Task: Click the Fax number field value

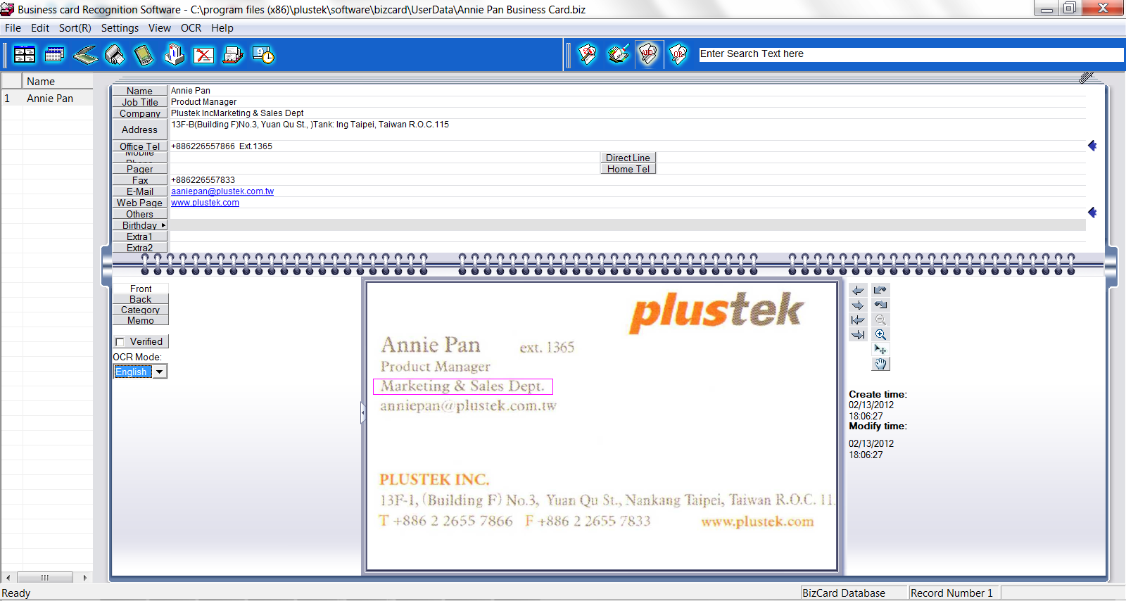Action: 203,180
